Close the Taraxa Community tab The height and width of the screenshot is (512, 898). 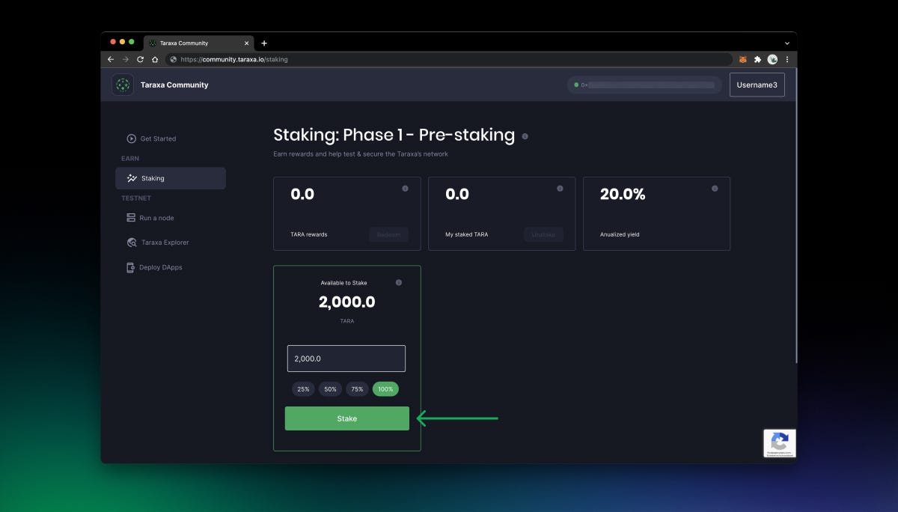point(247,43)
